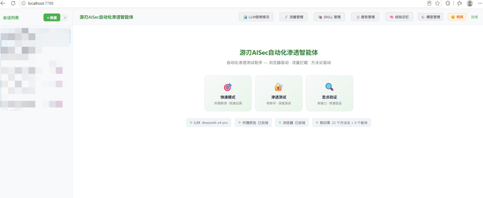The image size is (483, 198).
Task: Open the browser favorites list icon
Action: [x=460, y=3]
